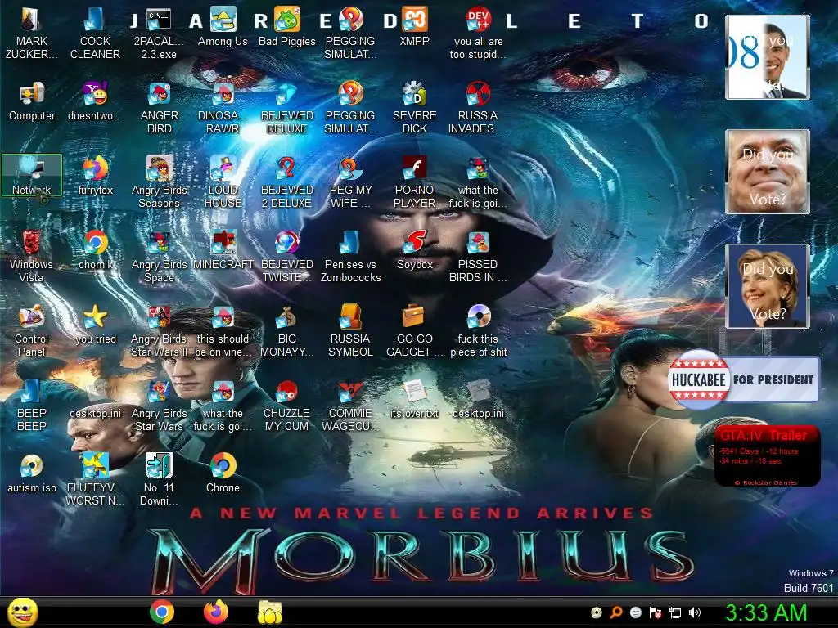Click the Hillary Did you Vote gadget
838x628 pixels.
pos(768,285)
